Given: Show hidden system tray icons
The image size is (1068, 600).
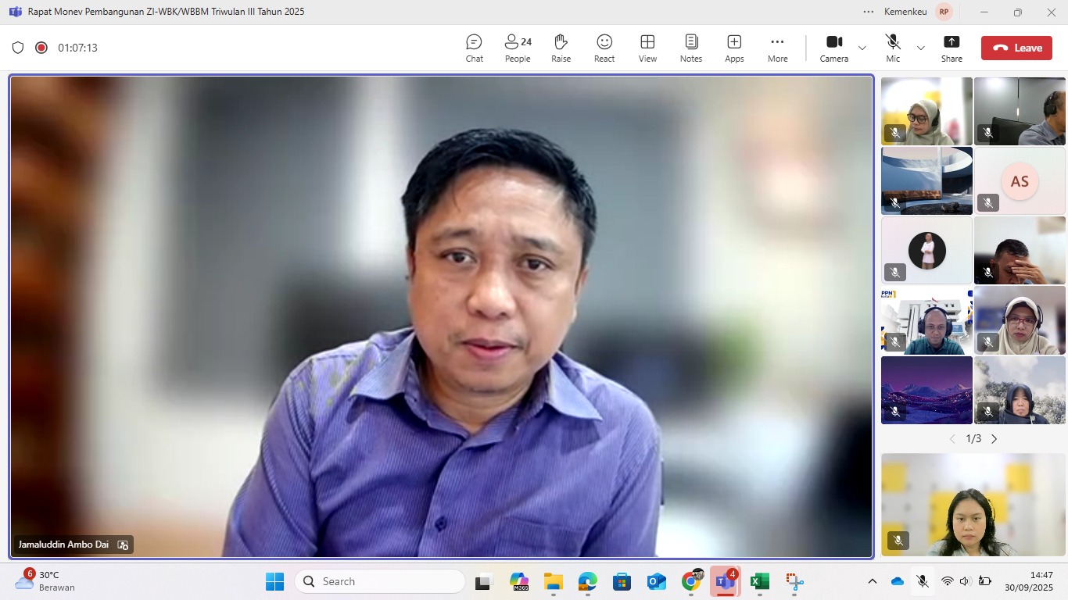Looking at the screenshot, I should click(x=873, y=581).
